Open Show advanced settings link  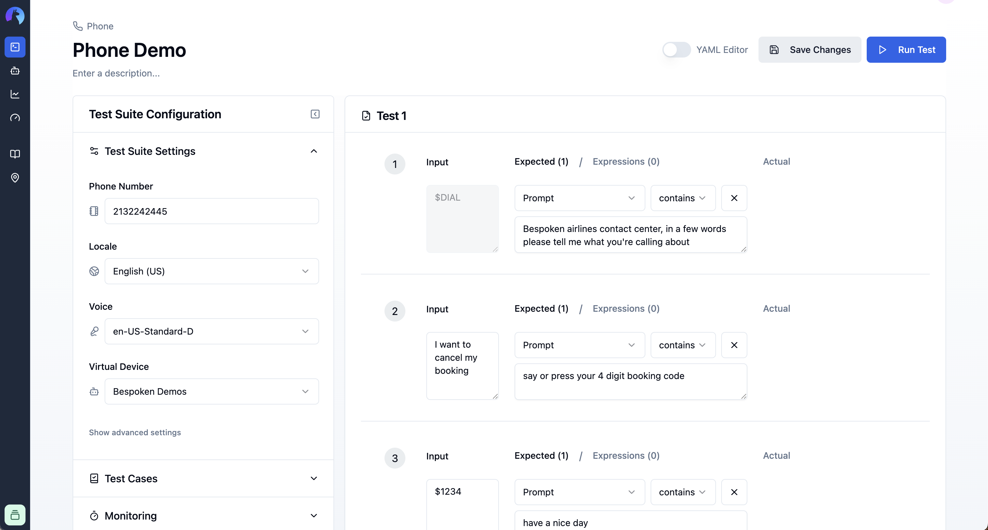[135, 432]
